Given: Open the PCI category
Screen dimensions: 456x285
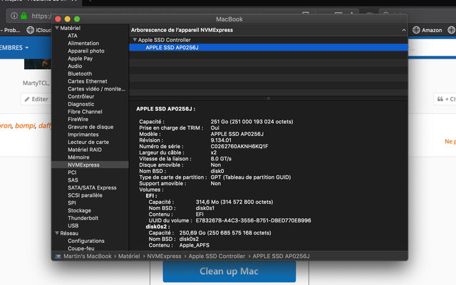Looking at the screenshot, I should [x=72, y=172].
